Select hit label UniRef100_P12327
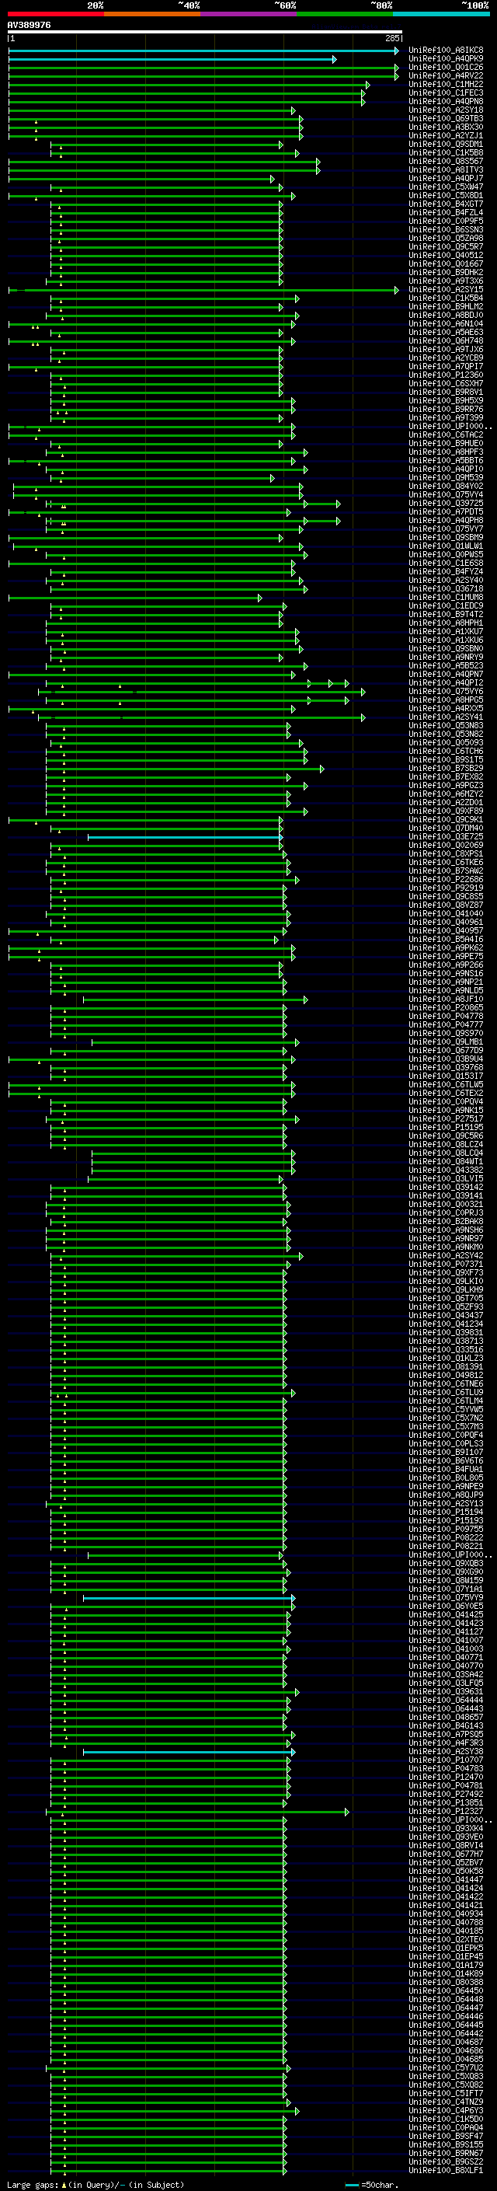 tap(446, 1812)
